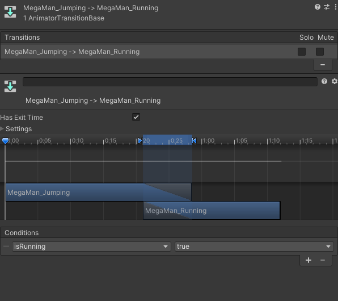The image size is (338, 301).
Task: Click the empty transition name field
Action: click(170, 82)
